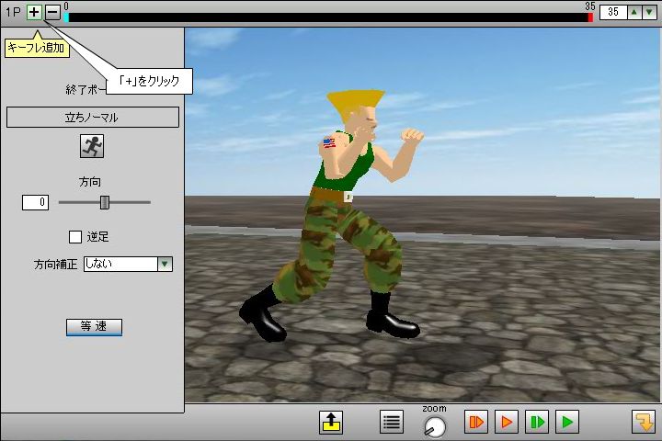Click the black timeline bar
Screen dimensions: 662x441
[x=328, y=17]
